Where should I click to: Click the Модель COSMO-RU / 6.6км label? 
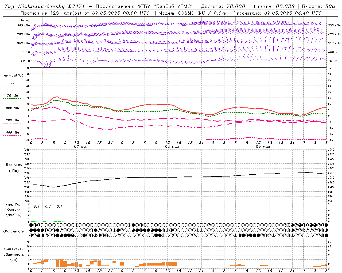pyautogui.click(x=193, y=13)
